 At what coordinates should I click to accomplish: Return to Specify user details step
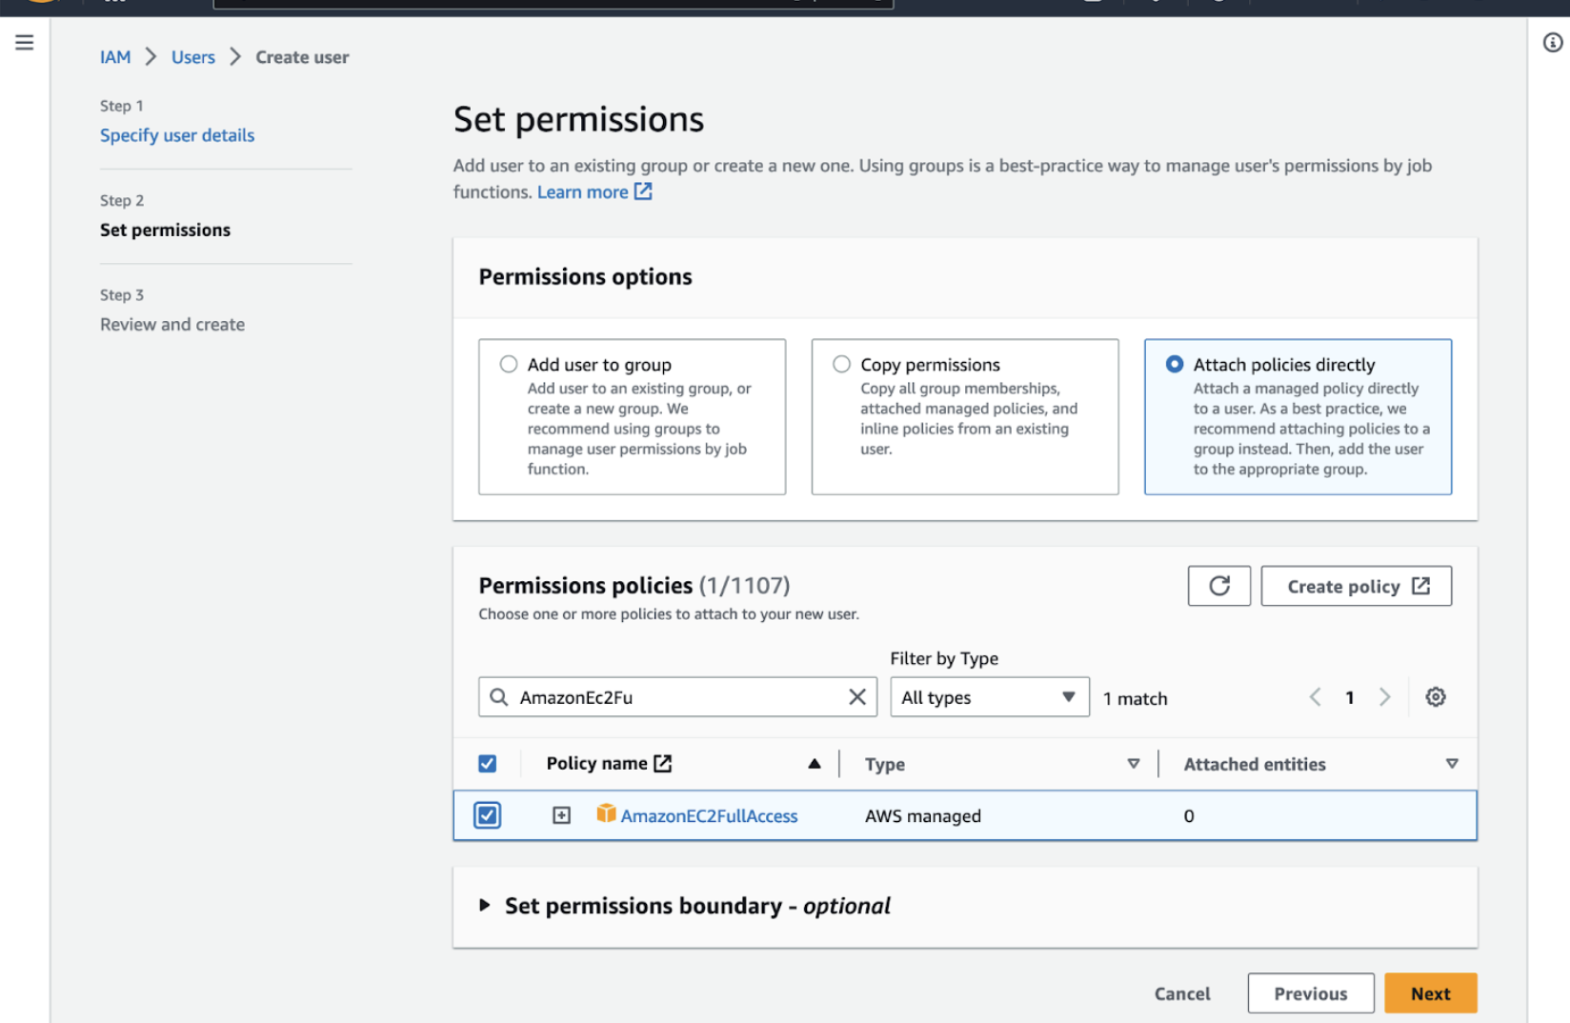click(177, 135)
